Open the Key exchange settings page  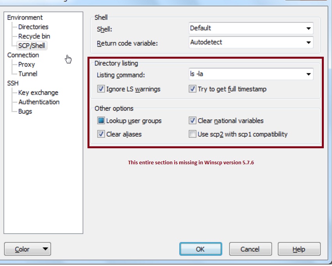click(38, 92)
